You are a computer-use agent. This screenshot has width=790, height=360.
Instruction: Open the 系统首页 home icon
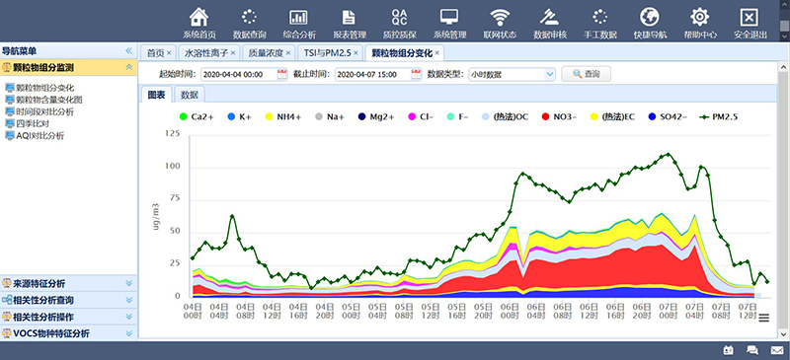click(x=199, y=17)
